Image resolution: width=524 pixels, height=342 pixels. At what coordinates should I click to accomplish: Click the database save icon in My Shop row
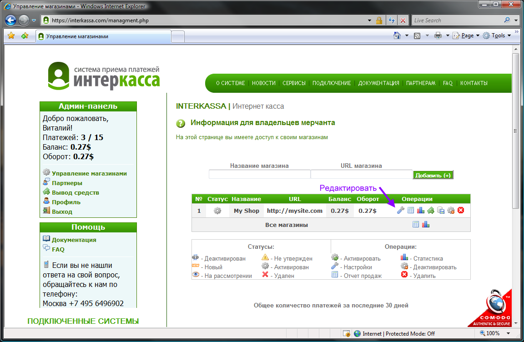point(441,211)
